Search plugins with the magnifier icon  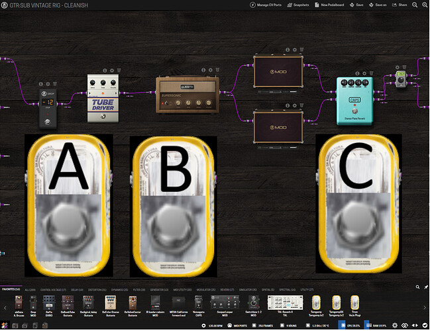click(417, 287)
